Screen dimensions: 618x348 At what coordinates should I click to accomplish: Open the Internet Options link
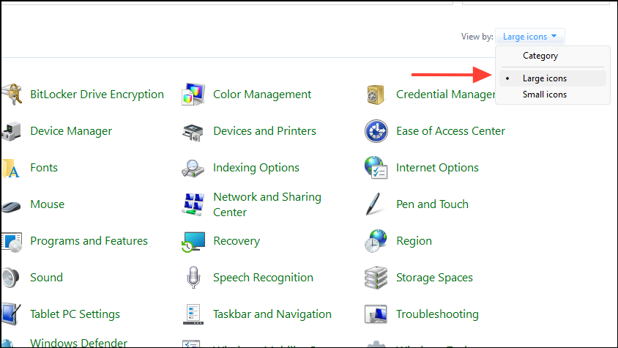point(437,168)
